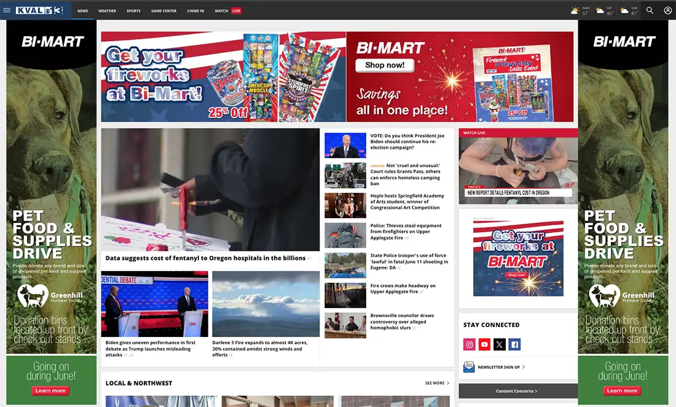This screenshot has width=676, height=407.
Task: Click Saturday forecast weather icon
Action: (x=600, y=10)
